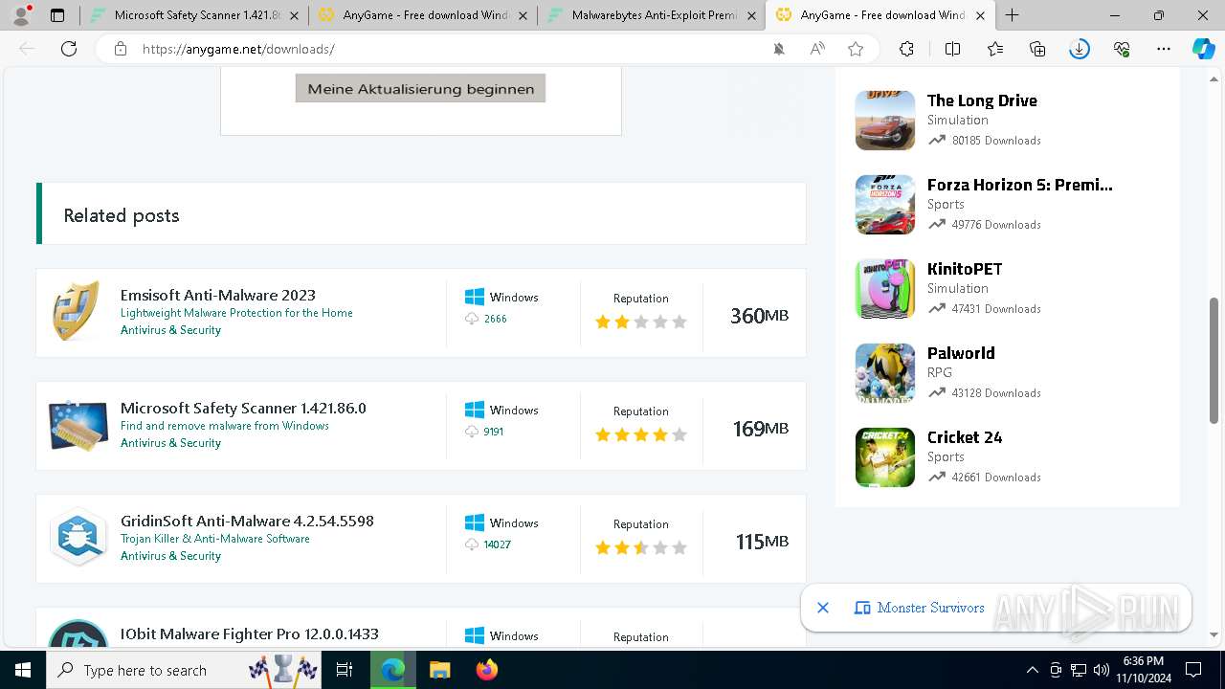The width and height of the screenshot is (1225, 689).
Task: Close the Malwarebytes Anti-Exploit tab
Action: 751,15
